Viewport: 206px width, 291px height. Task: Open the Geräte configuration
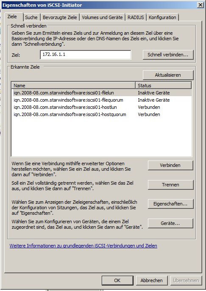[170, 224]
